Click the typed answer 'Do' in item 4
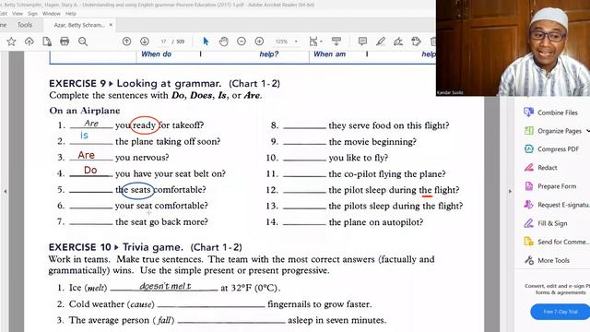 click(90, 170)
